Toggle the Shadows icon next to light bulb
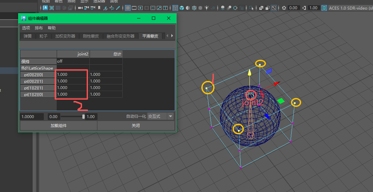This screenshot has width=373, height=192. 213,8
